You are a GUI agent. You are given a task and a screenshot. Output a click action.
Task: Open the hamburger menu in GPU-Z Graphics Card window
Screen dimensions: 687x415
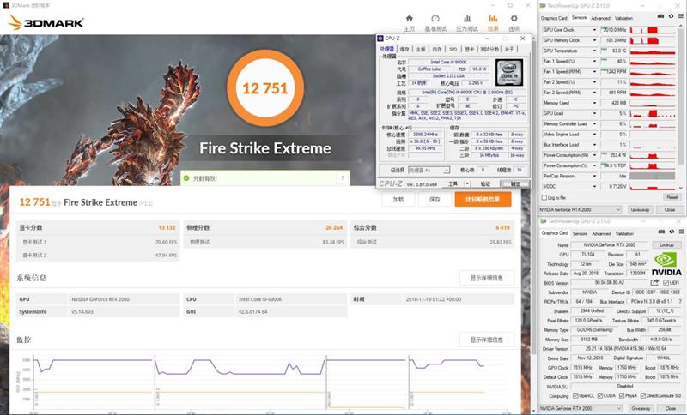tap(681, 232)
